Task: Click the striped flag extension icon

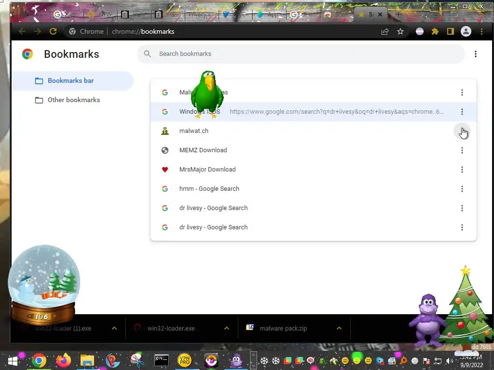Action: [420, 31]
